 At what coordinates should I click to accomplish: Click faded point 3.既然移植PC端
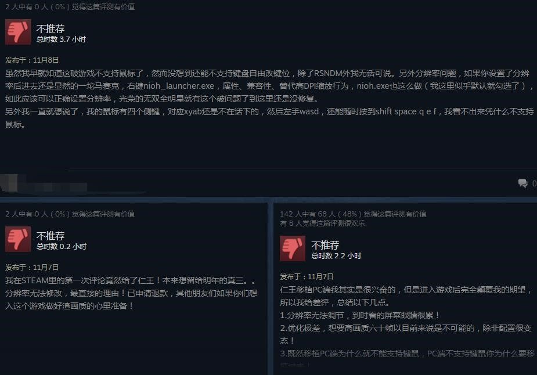click(407, 354)
